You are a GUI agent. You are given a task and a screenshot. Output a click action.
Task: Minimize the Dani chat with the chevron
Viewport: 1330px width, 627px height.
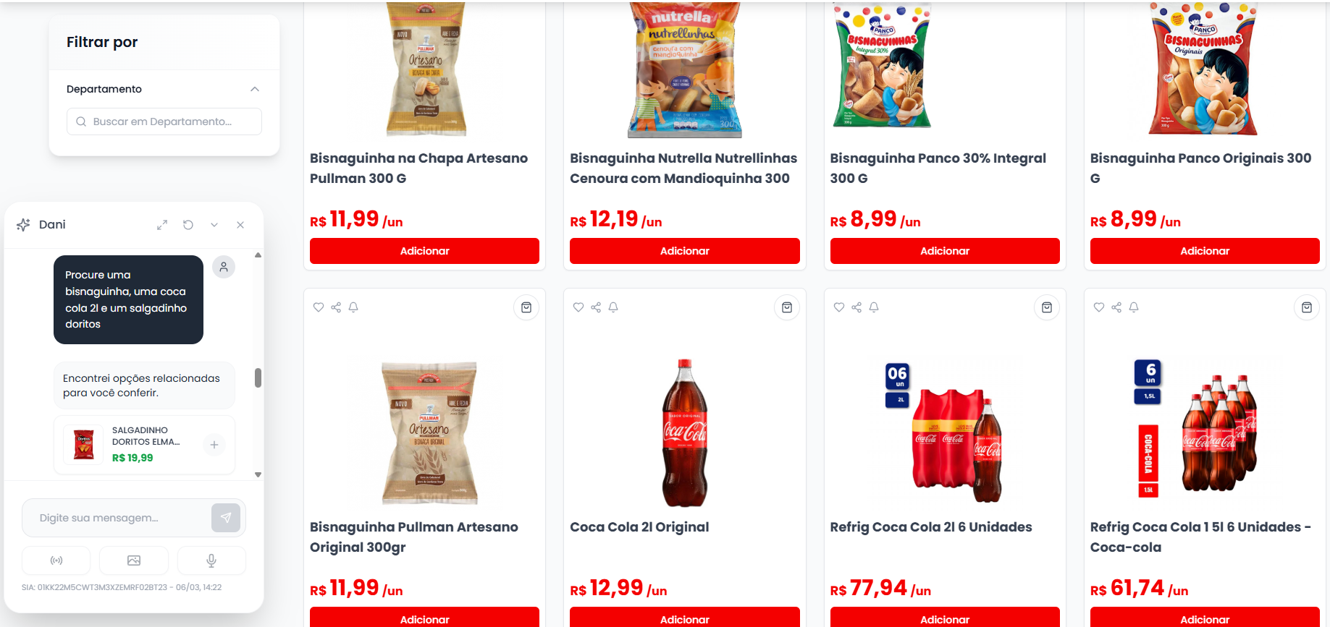pyautogui.click(x=214, y=225)
